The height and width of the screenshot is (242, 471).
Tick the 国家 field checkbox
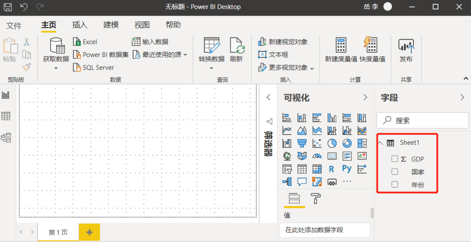(x=395, y=171)
